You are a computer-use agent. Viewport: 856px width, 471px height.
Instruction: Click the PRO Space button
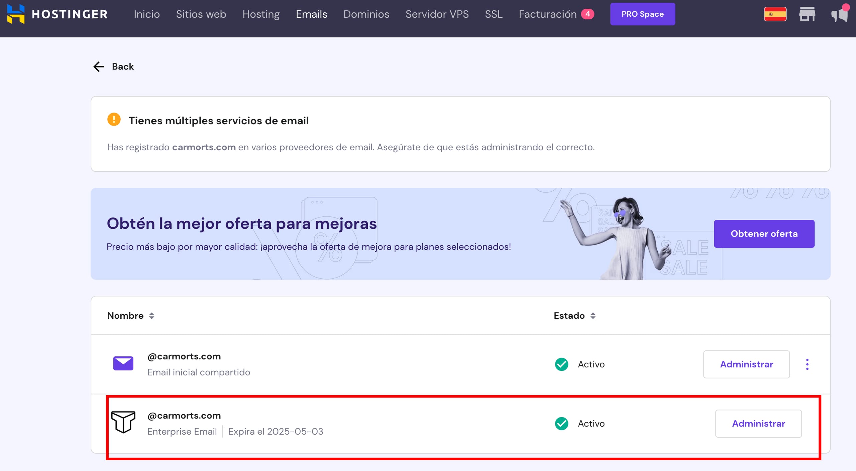click(642, 14)
